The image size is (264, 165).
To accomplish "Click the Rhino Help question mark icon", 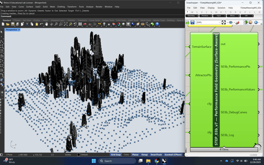I will (157, 24).
